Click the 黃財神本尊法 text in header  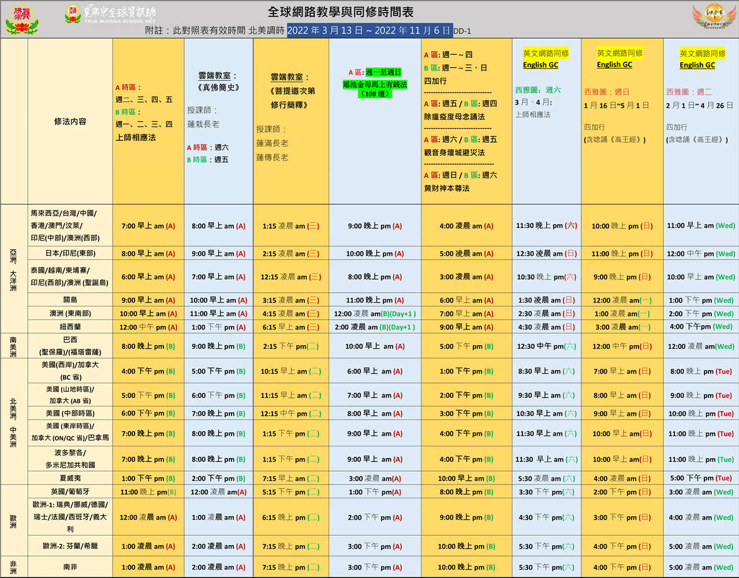coord(447,188)
